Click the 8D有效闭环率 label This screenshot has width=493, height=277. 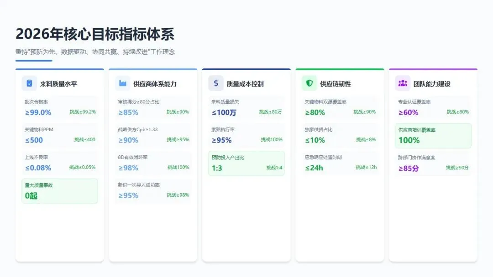(x=133, y=157)
